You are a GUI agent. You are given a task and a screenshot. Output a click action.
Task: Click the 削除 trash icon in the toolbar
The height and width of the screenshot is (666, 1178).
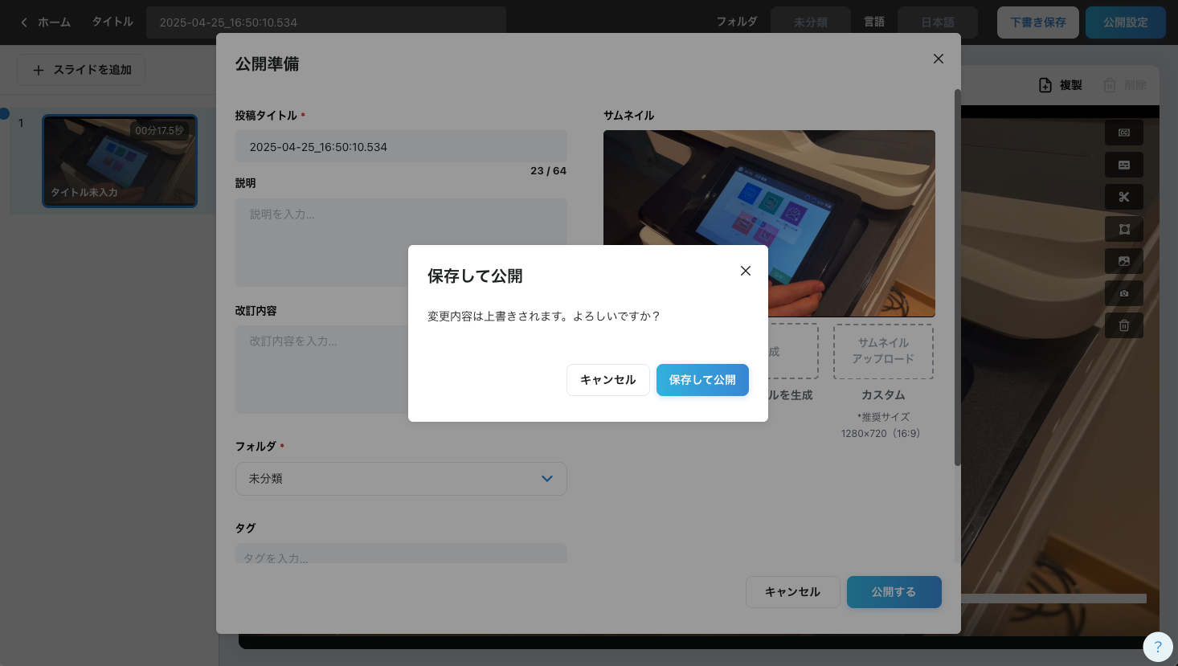(x=1110, y=85)
